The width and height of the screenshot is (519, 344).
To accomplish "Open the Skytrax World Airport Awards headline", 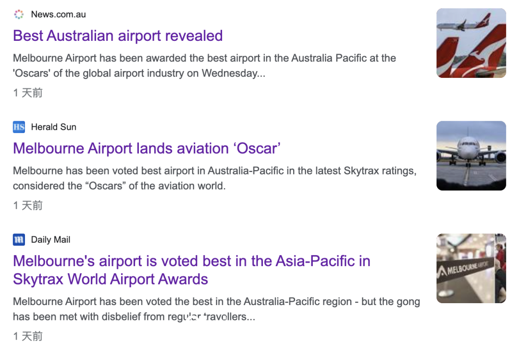I will (x=192, y=270).
